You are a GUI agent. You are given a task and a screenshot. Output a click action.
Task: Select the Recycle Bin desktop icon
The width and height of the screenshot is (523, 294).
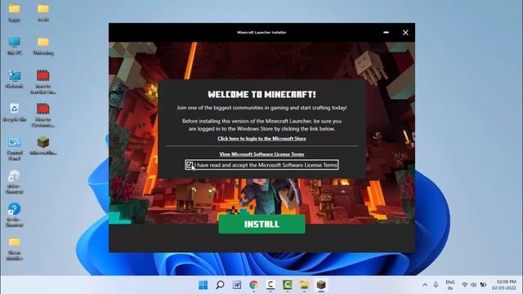tap(15, 113)
